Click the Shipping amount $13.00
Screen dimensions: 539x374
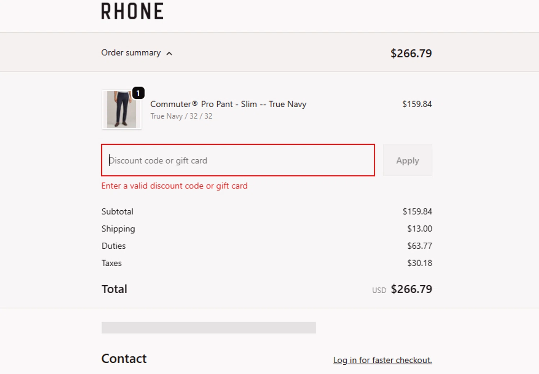419,229
